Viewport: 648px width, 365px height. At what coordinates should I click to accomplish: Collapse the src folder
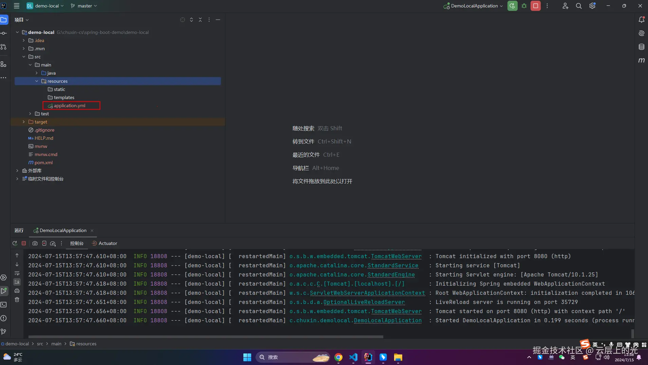pyautogui.click(x=24, y=57)
